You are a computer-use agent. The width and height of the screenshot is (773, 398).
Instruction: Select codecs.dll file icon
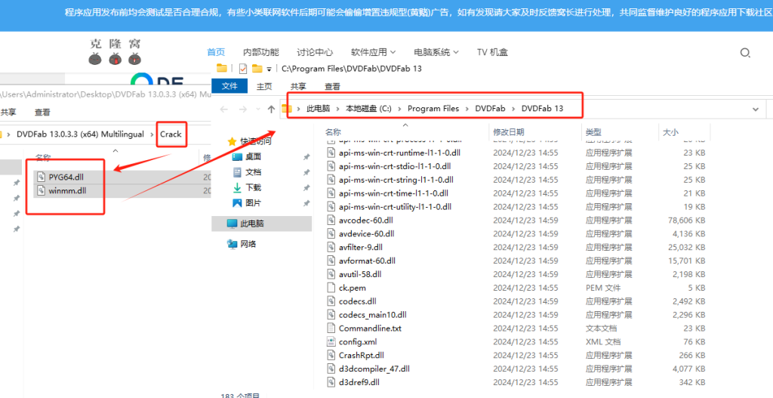[x=331, y=301]
